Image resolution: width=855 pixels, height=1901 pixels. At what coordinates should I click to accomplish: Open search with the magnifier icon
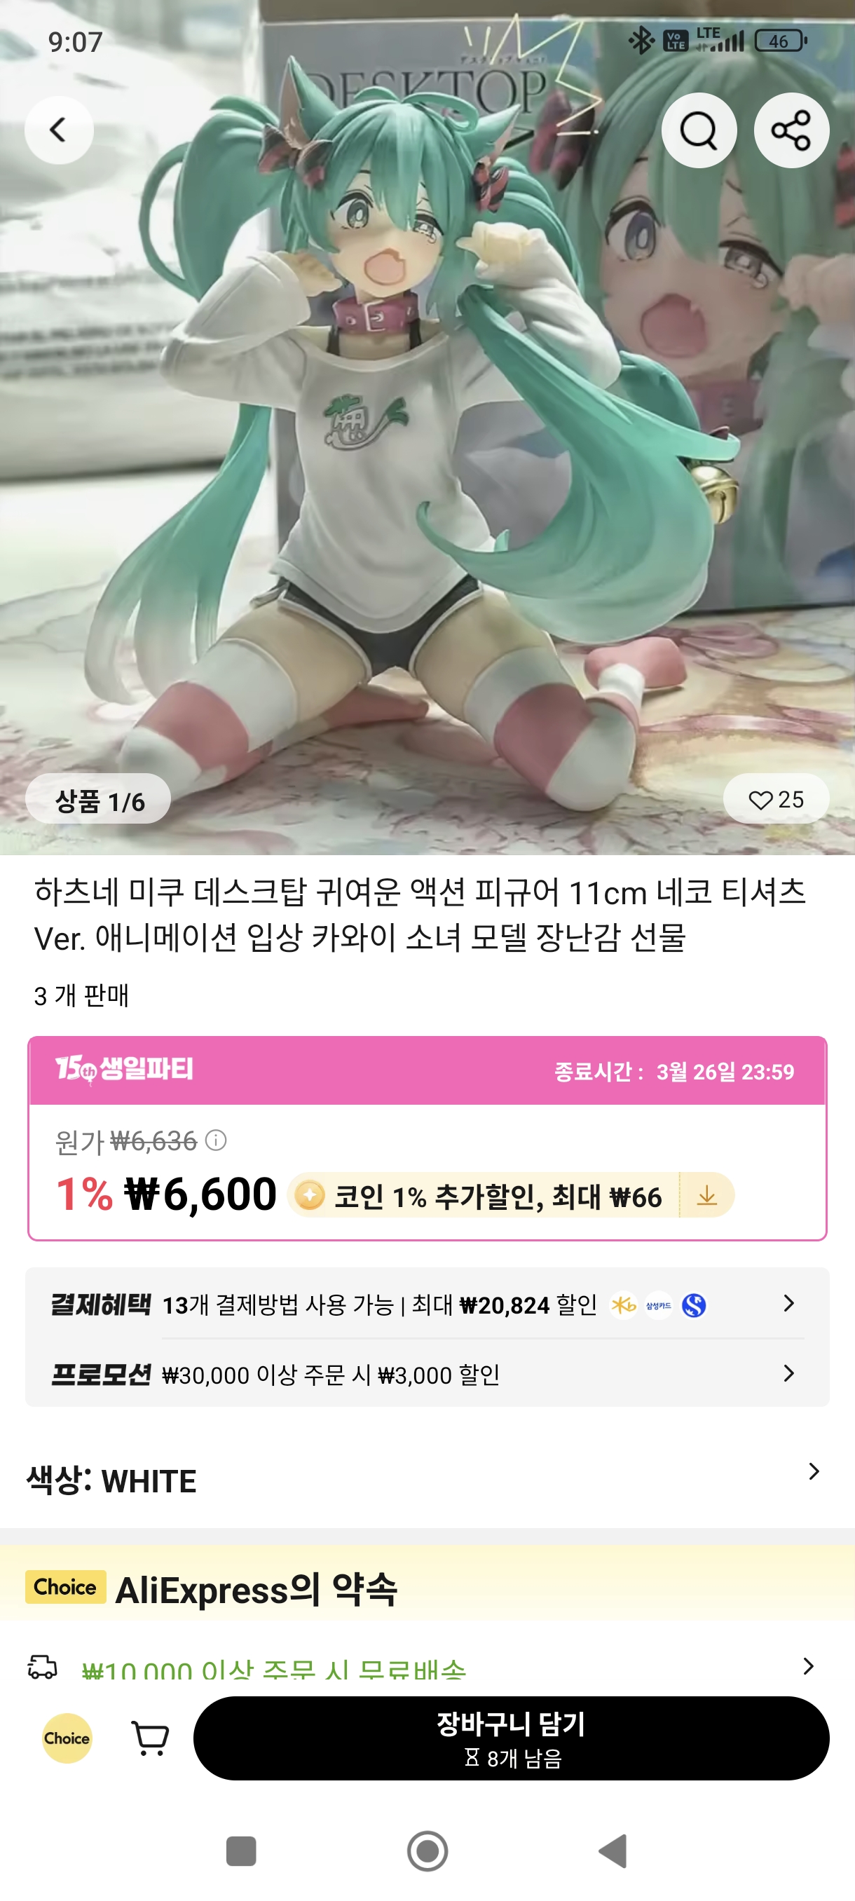pos(699,130)
